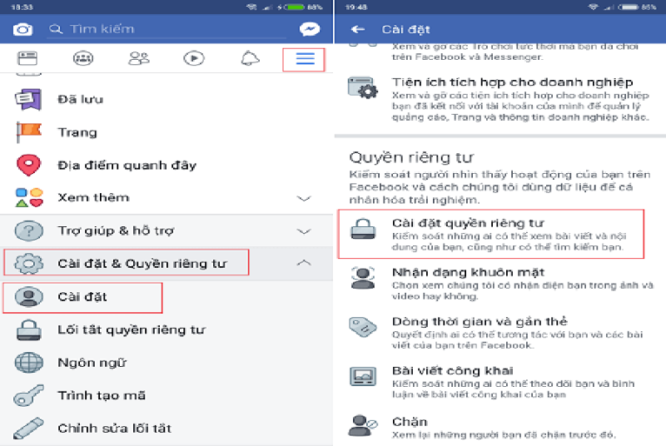Click the Cài đặt & Quyền riêng tư label
The height and width of the screenshot is (446, 666).
[142, 264]
